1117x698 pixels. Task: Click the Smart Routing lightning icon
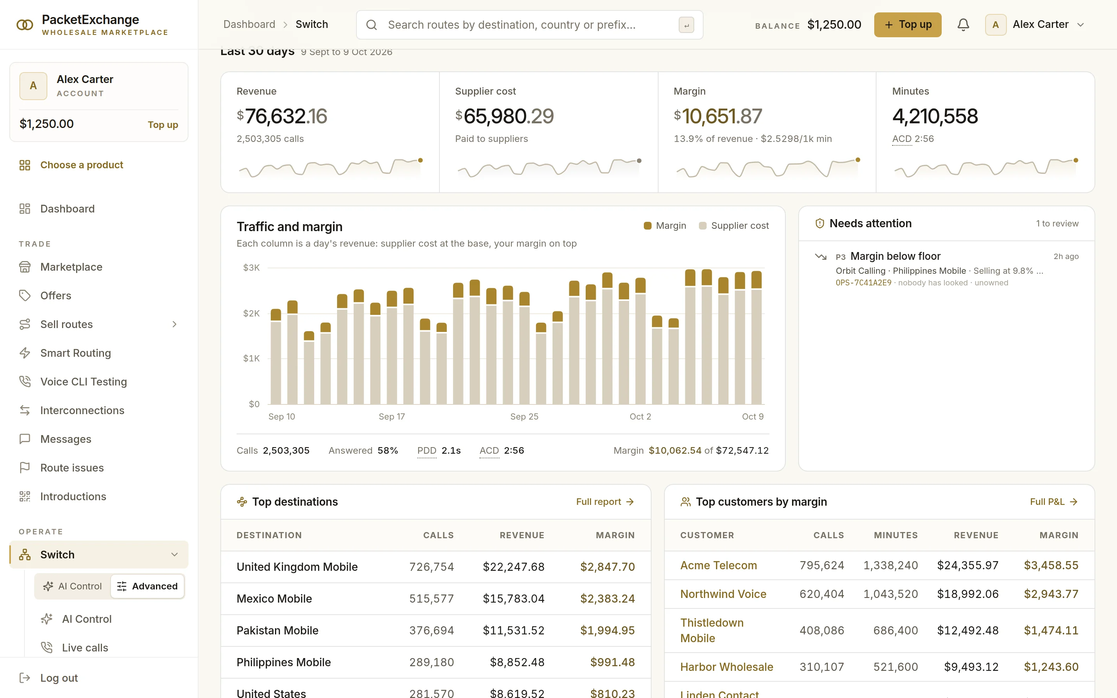25,353
